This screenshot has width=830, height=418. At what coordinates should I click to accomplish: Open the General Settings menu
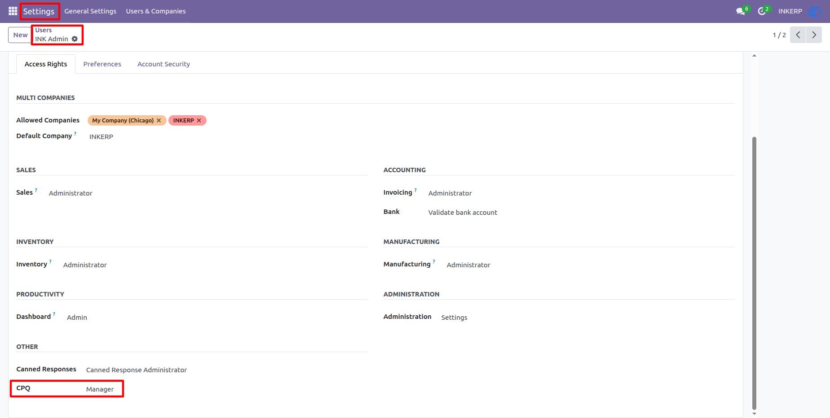(x=90, y=11)
